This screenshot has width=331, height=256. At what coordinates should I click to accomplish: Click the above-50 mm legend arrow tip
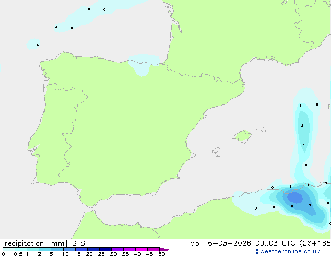click(x=165, y=249)
